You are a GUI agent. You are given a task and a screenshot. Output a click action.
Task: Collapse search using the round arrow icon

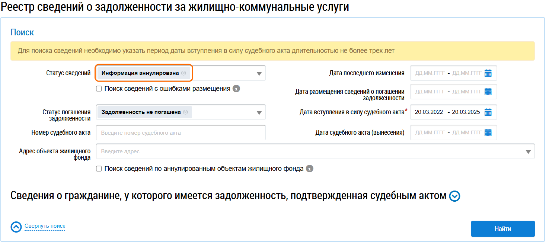point(16,227)
